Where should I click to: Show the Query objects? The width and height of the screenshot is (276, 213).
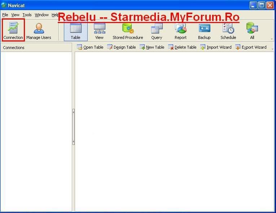coord(157,31)
